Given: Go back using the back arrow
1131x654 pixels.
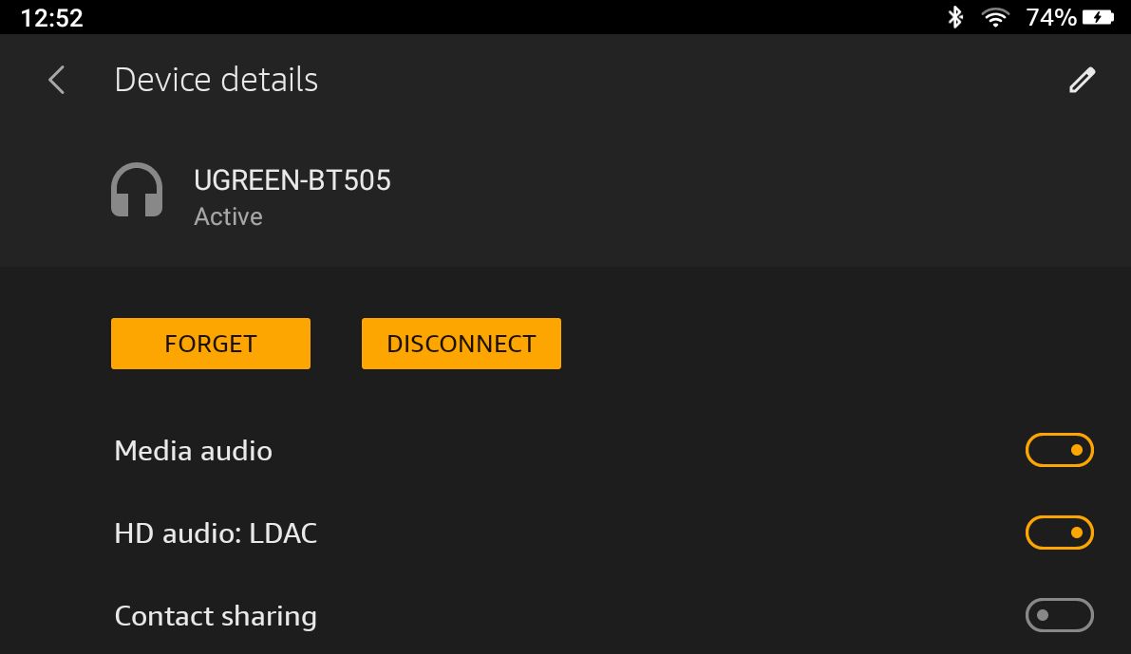Looking at the screenshot, I should pos(57,80).
